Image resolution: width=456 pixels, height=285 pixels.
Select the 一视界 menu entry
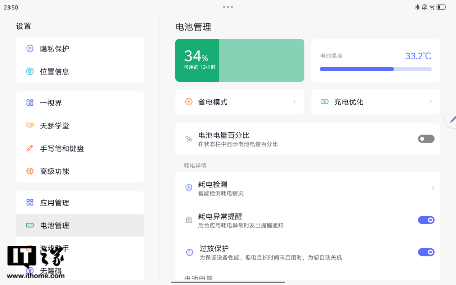tap(80, 103)
